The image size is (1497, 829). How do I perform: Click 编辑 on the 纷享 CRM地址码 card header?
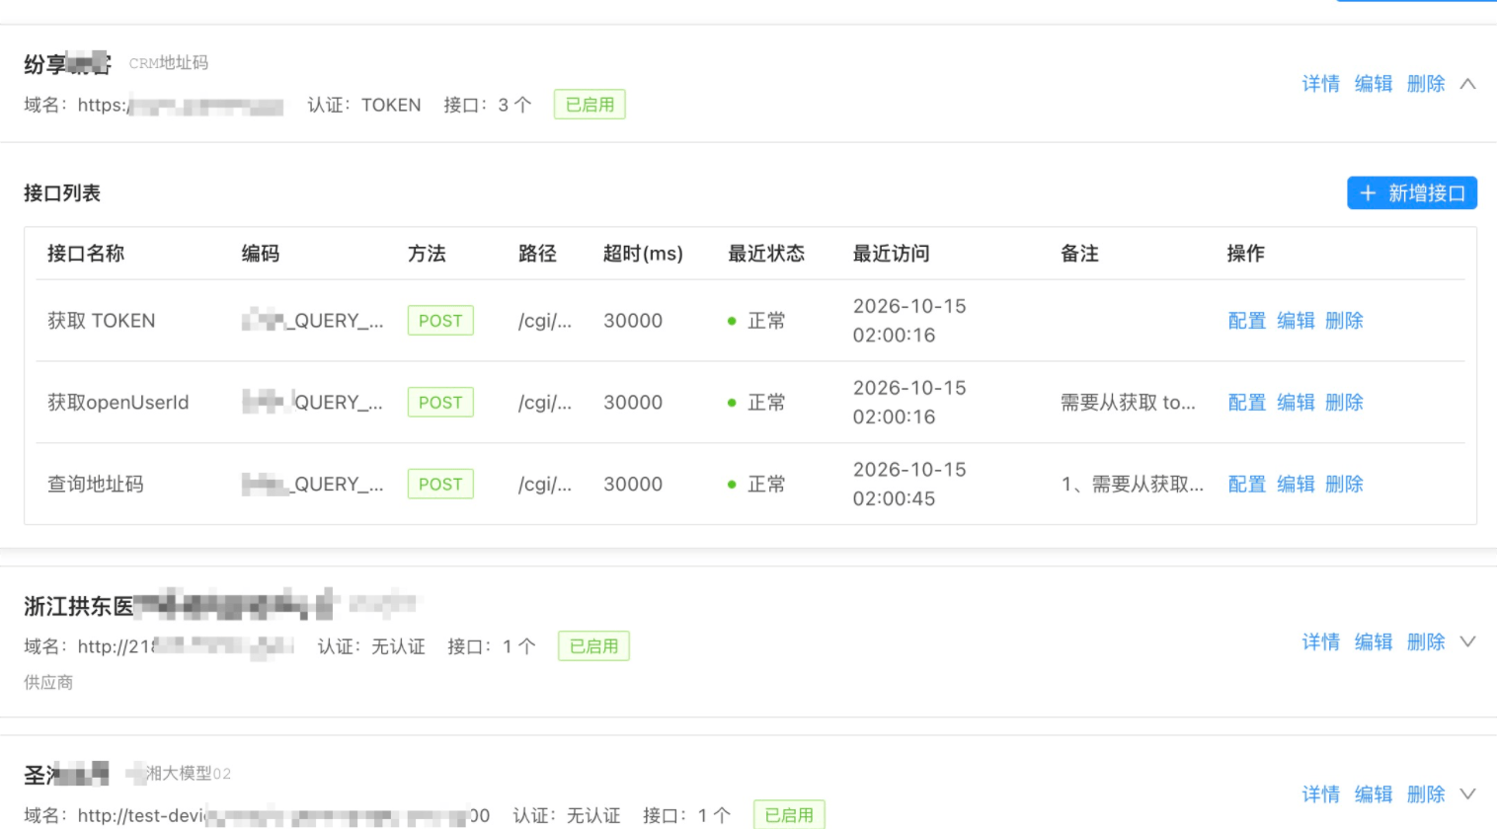pos(1374,84)
